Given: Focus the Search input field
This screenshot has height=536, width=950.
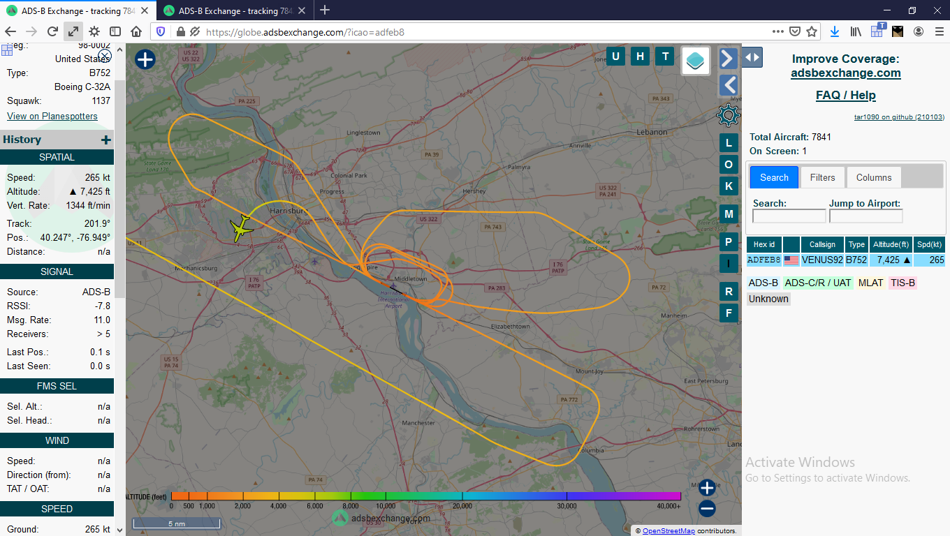Looking at the screenshot, I should click(789, 216).
